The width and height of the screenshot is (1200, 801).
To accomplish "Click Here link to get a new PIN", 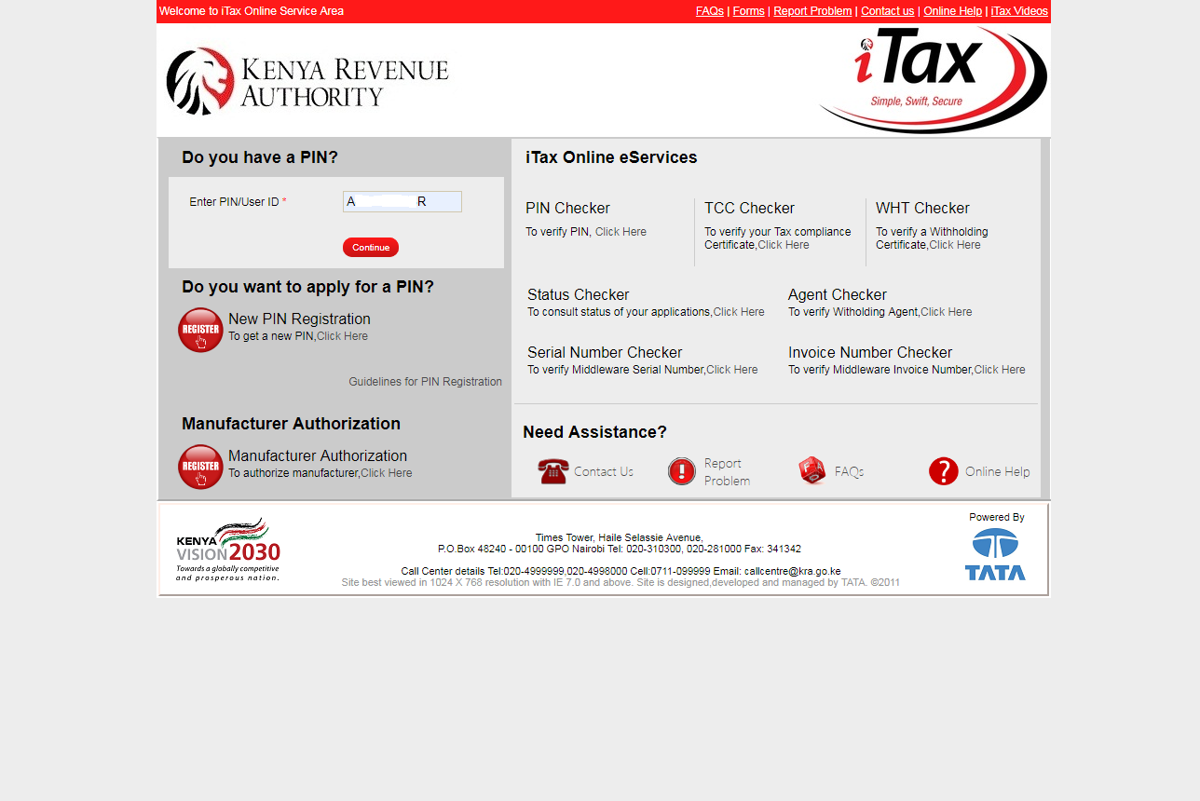I will [x=342, y=336].
